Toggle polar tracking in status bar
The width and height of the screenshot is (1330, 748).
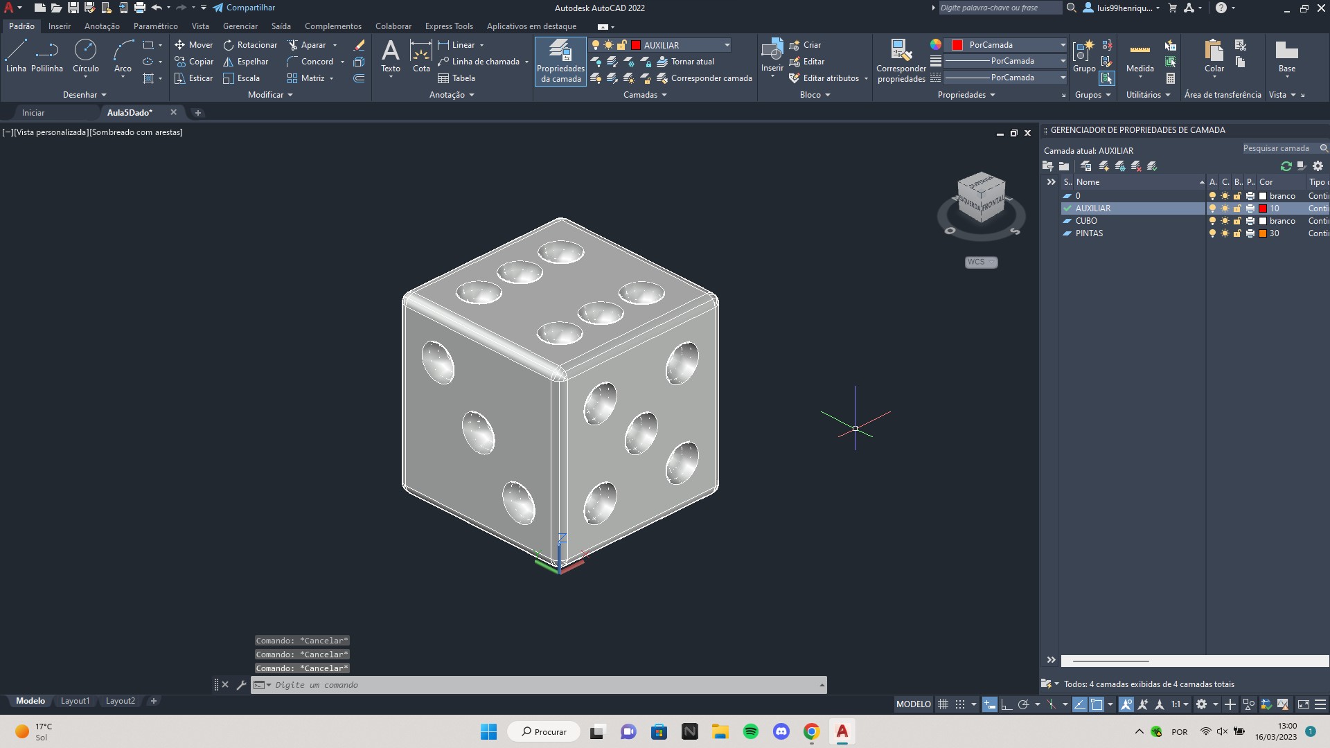(x=1023, y=704)
